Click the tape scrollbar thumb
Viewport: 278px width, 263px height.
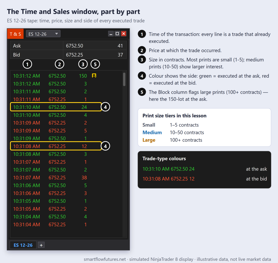(124, 79)
